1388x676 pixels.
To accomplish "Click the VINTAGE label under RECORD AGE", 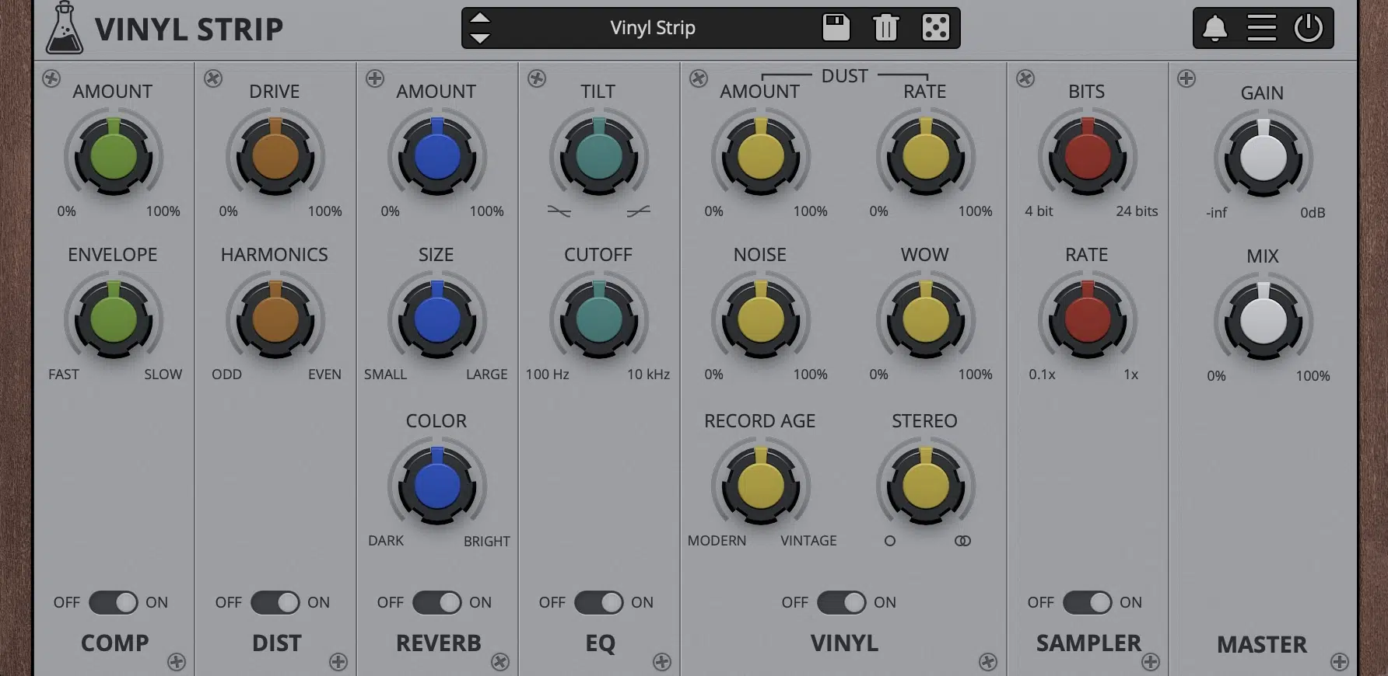I will (x=809, y=541).
